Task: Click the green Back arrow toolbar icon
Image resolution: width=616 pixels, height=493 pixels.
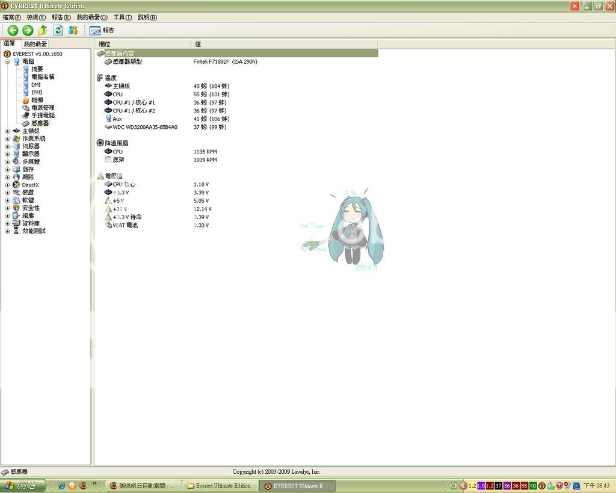Action: pyautogui.click(x=13, y=30)
